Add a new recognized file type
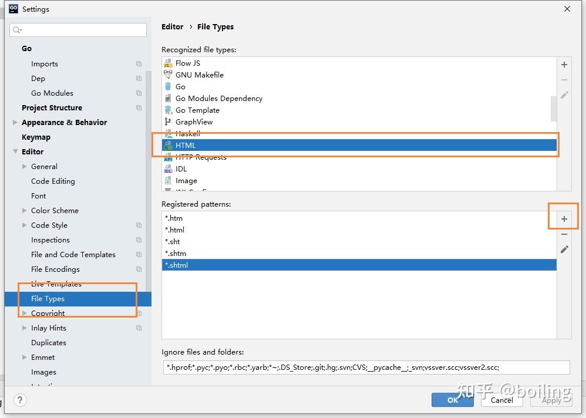Image resolution: width=586 pixels, height=418 pixels. [x=564, y=65]
